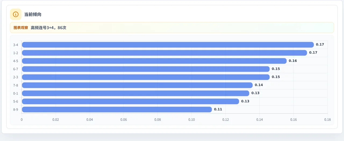344x141 pixels.
Task: Click the 3-4 y-axis category label
Action: (16, 45)
